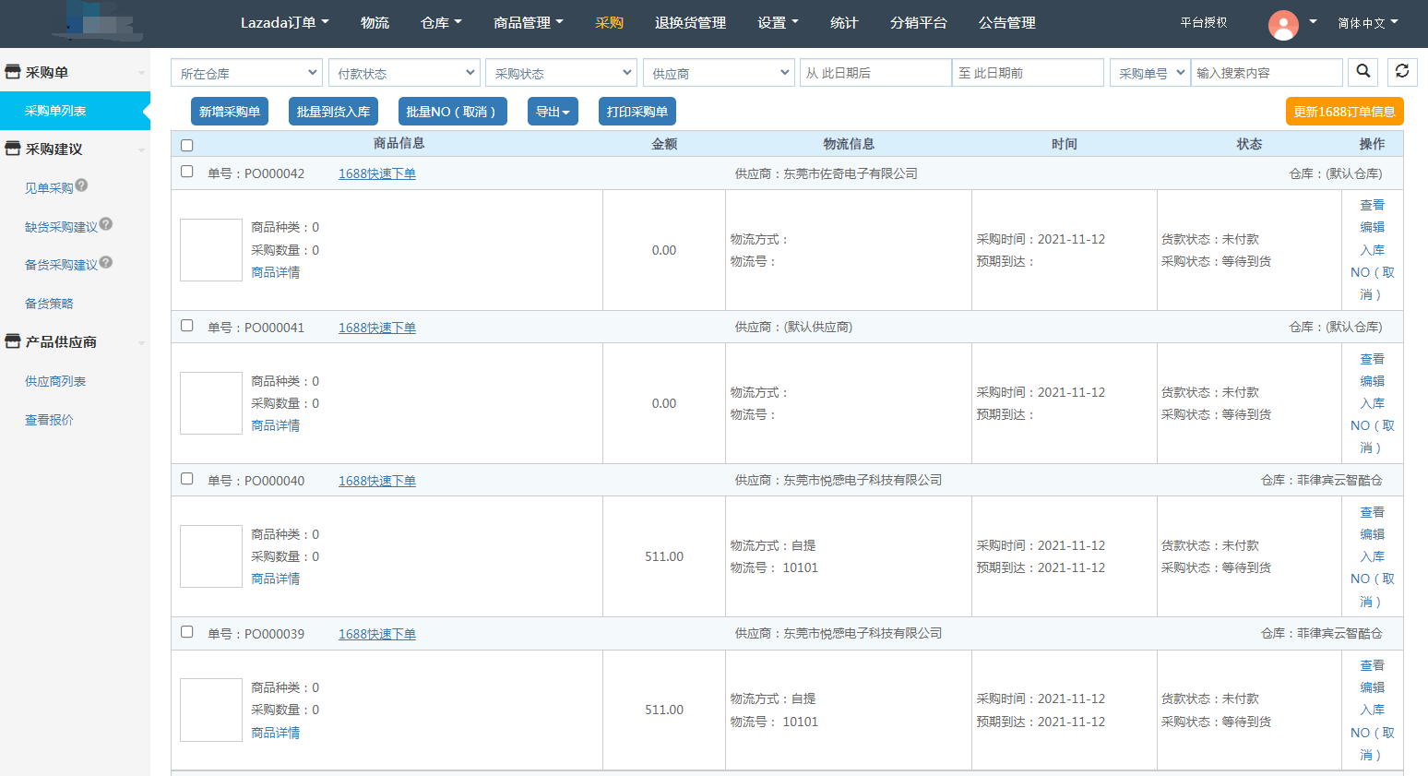The width and height of the screenshot is (1428, 776).
Task: Select 采购单列表 in the sidebar
Action: (x=75, y=111)
